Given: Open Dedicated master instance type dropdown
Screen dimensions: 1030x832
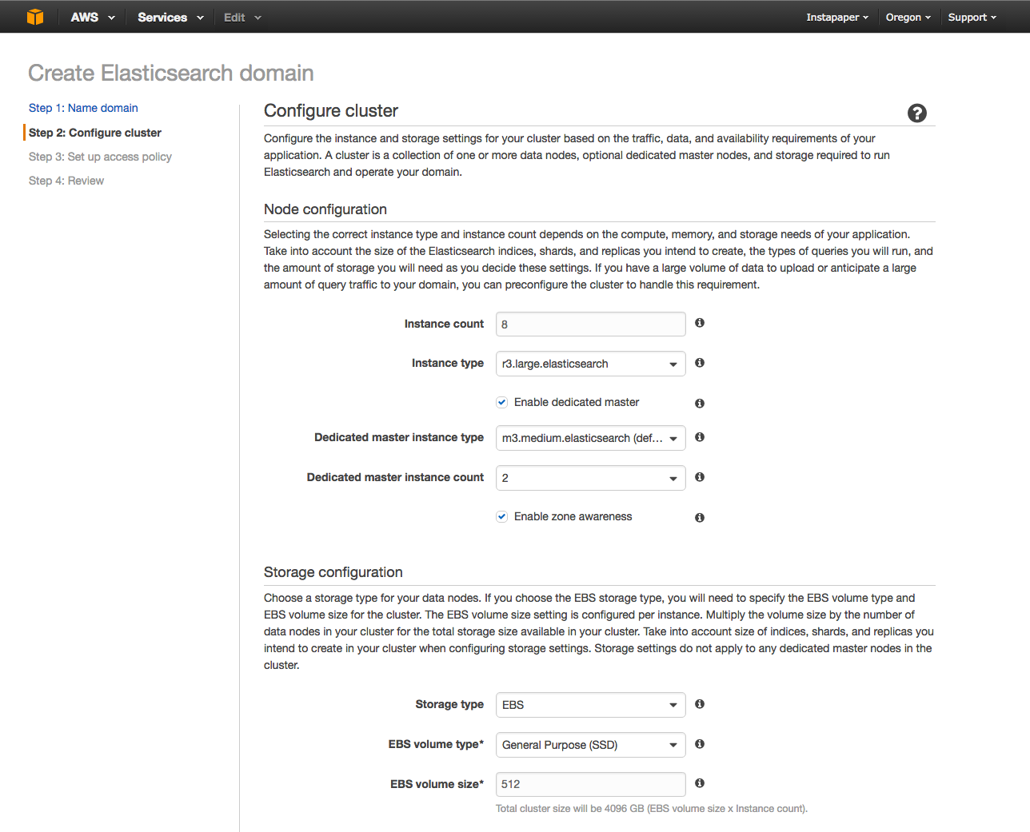Looking at the screenshot, I should click(x=591, y=438).
